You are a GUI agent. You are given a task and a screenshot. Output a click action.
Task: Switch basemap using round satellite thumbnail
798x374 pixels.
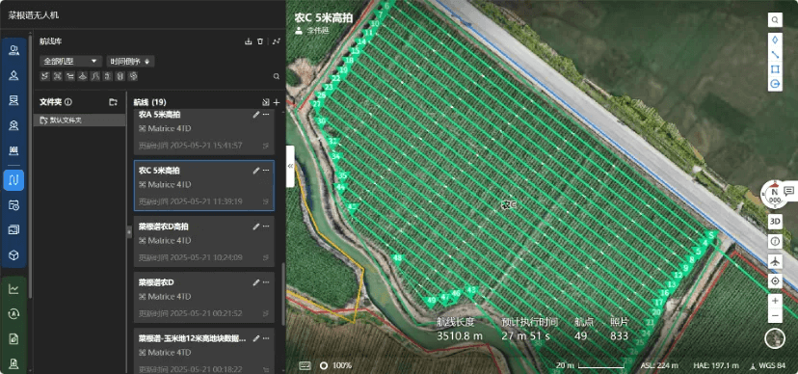click(x=775, y=338)
